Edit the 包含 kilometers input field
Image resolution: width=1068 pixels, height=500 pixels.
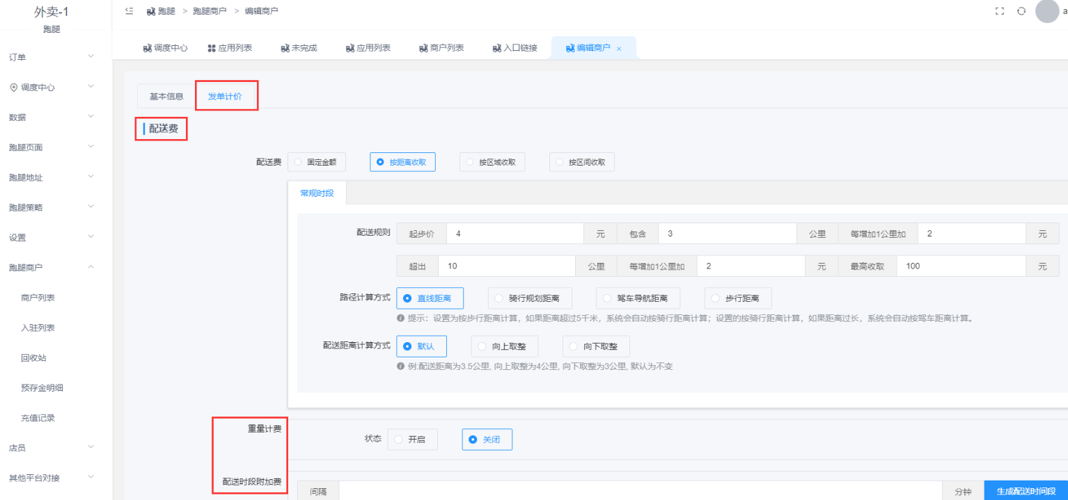pos(727,234)
